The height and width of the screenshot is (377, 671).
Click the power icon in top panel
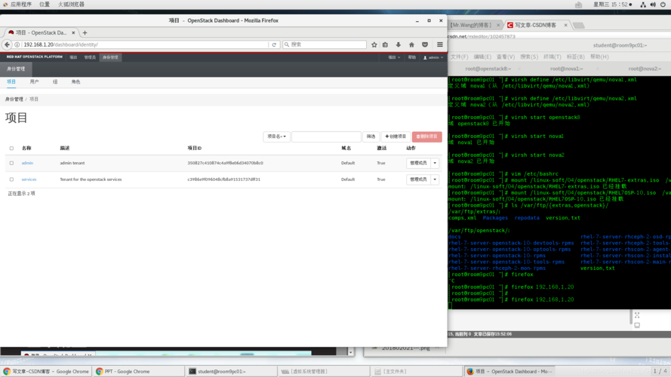(663, 5)
